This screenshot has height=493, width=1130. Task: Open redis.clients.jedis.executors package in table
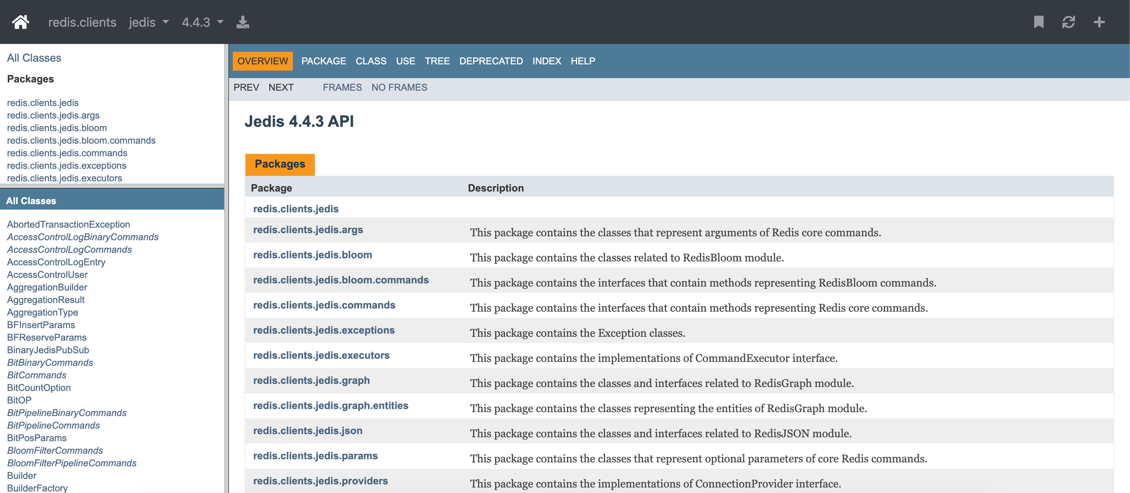coord(321,355)
